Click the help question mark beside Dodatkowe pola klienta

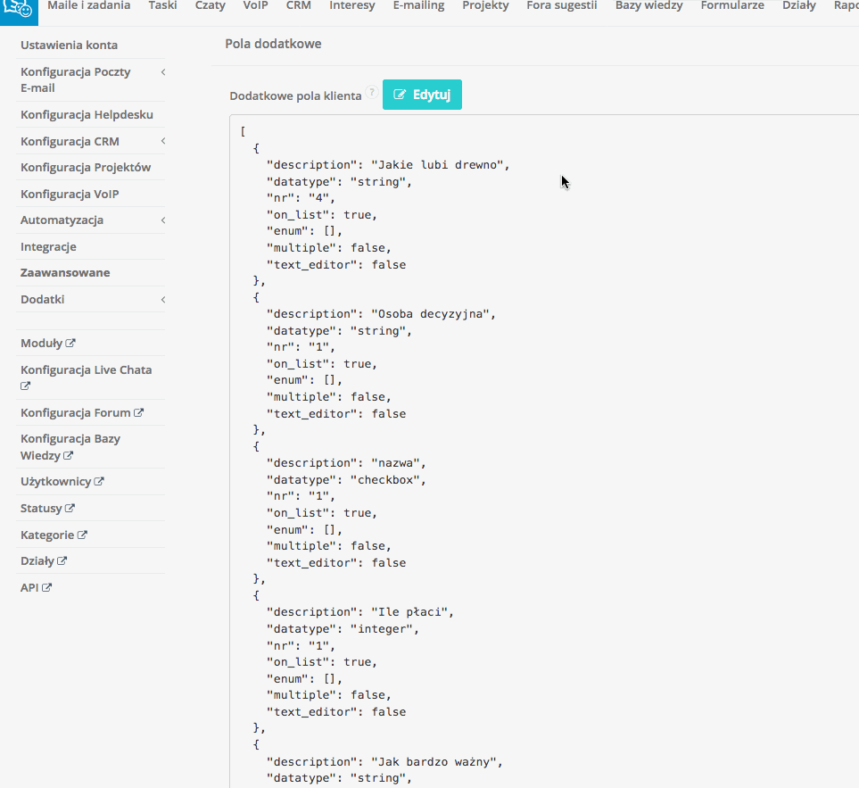[371, 93]
